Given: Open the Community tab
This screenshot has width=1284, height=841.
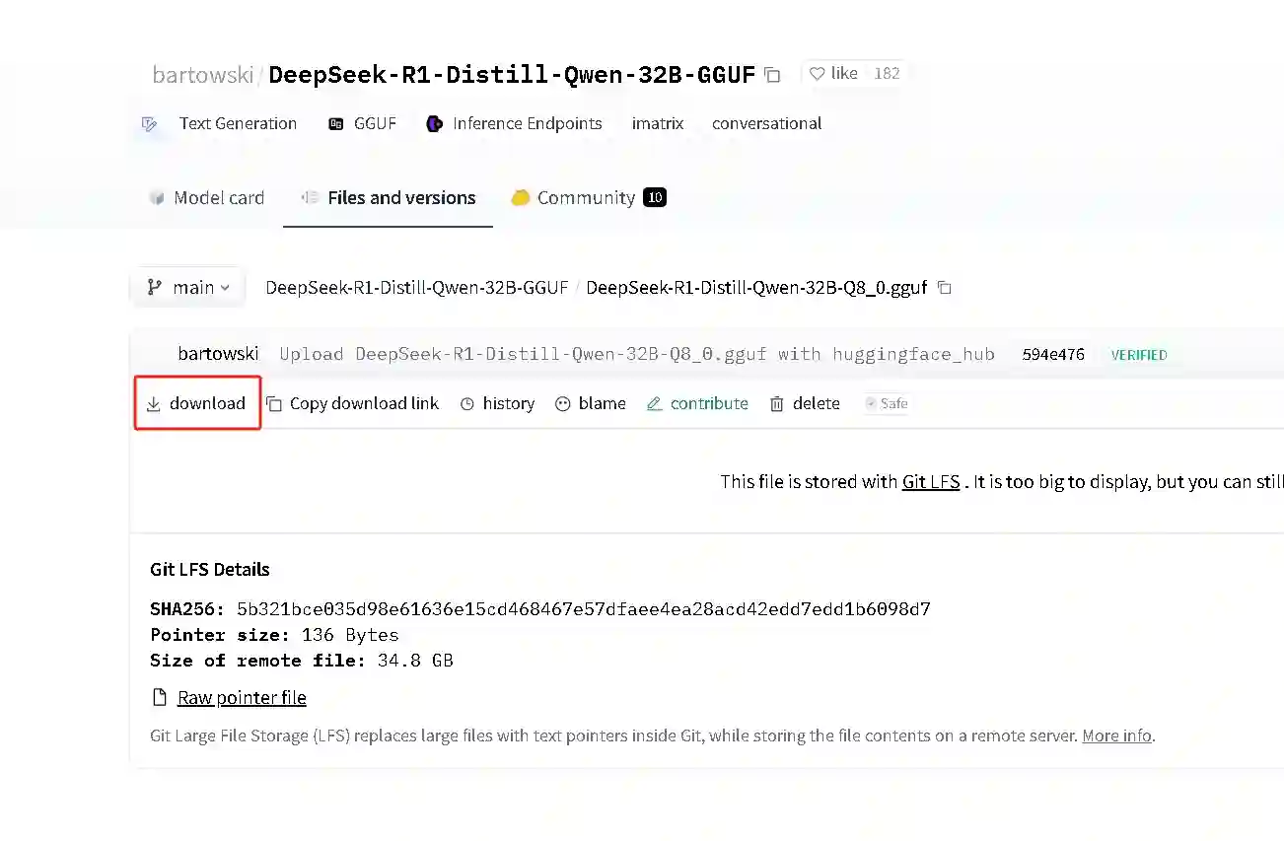Looking at the screenshot, I should click(589, 197).
